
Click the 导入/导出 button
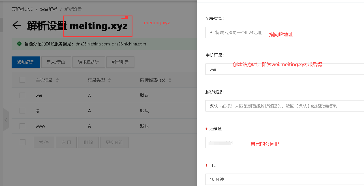pos(56,62)
